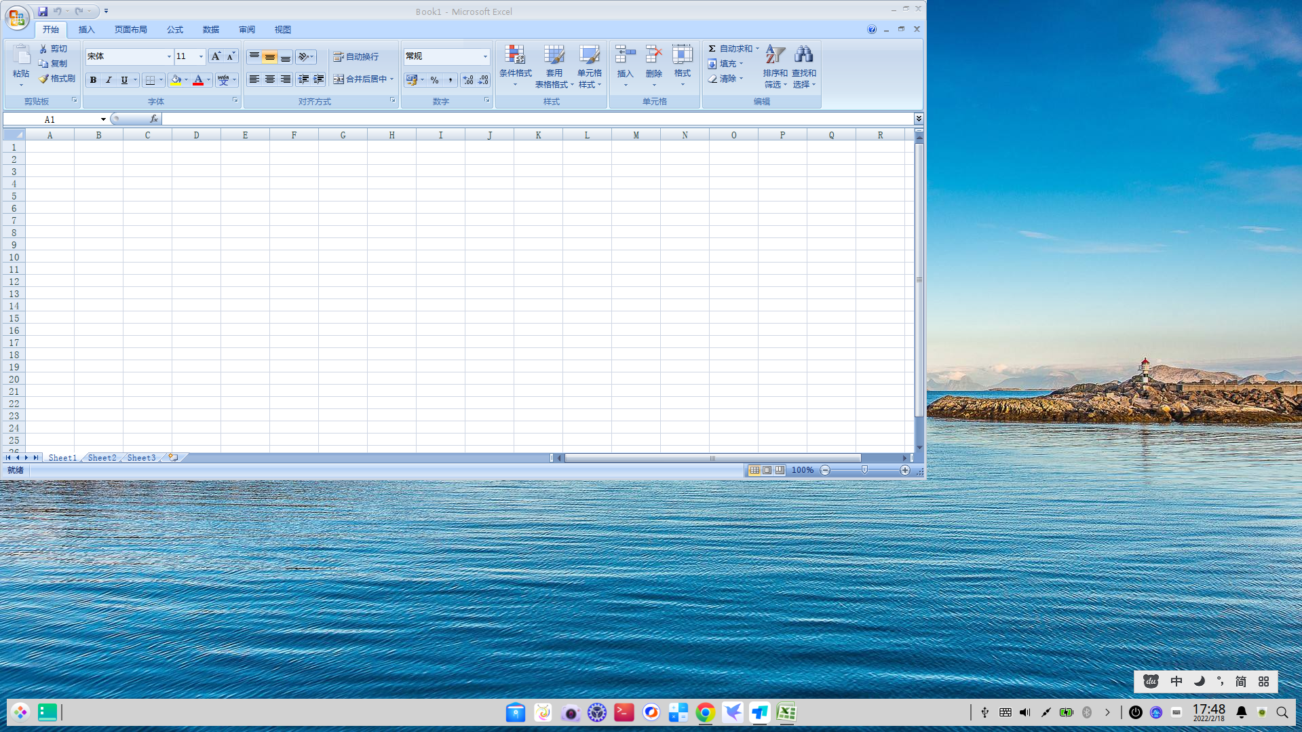Switch to the Sheet2 worksheet tab
Image resolution: width=1302 pixels, height=732 pixels.
tap(102, 458)
